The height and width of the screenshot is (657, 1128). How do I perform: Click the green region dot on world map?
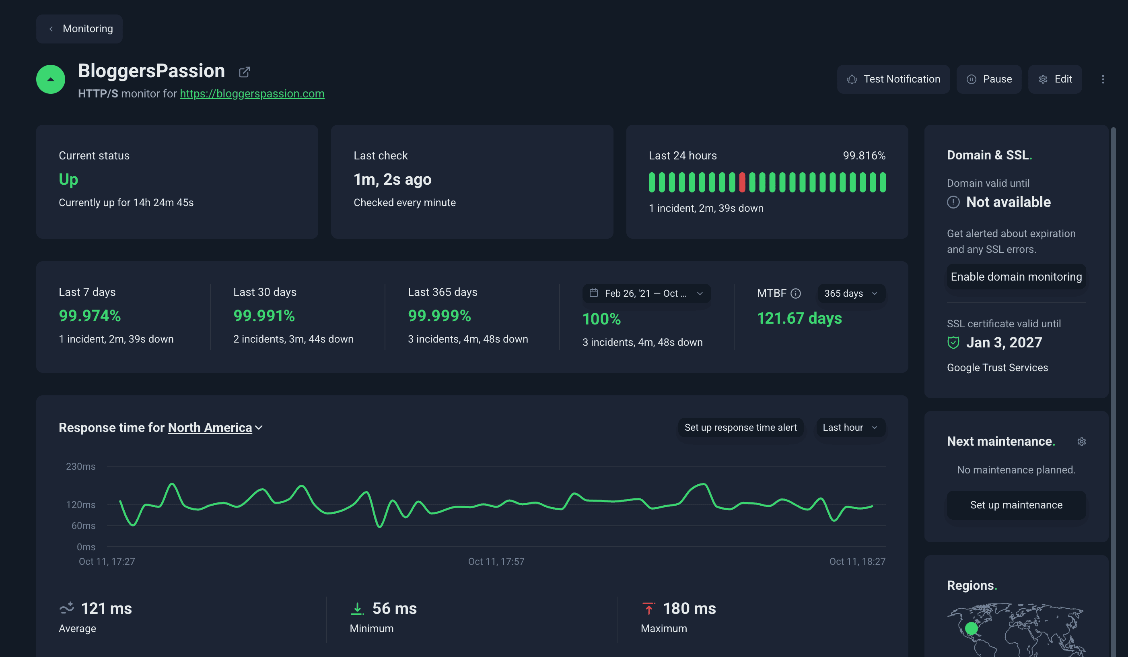[971, 628]
